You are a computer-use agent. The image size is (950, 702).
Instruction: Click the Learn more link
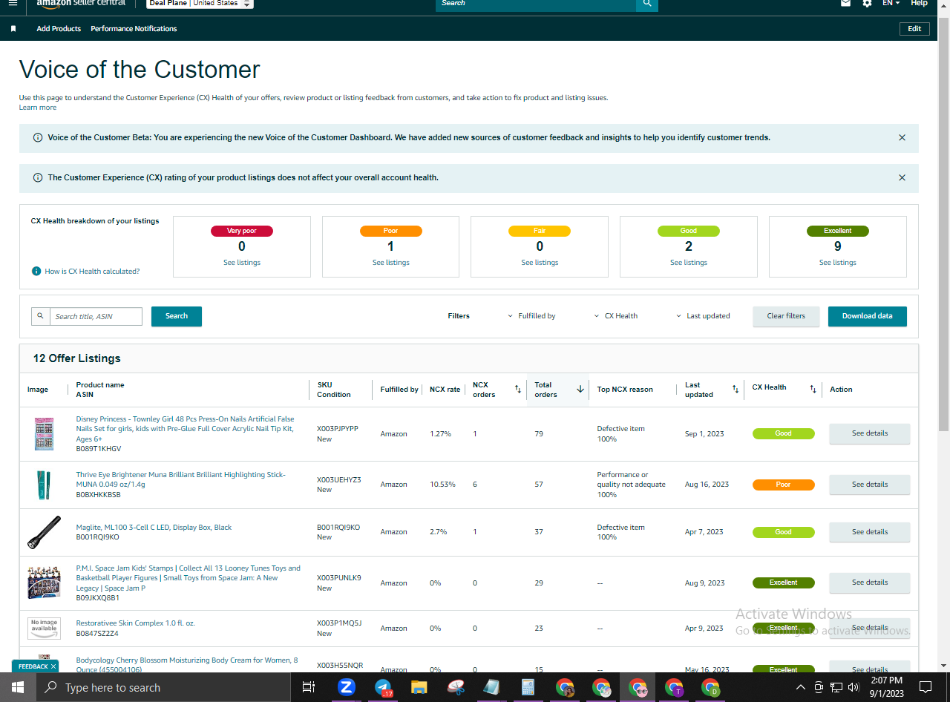click(x=38, y=108)
